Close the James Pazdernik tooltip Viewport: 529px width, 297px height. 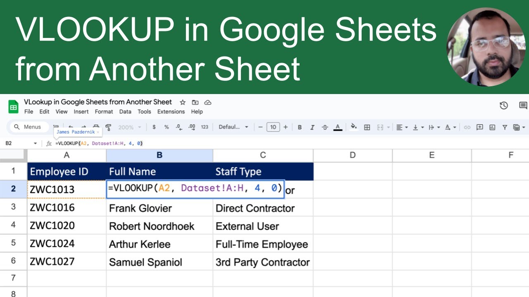click(98, 132)
